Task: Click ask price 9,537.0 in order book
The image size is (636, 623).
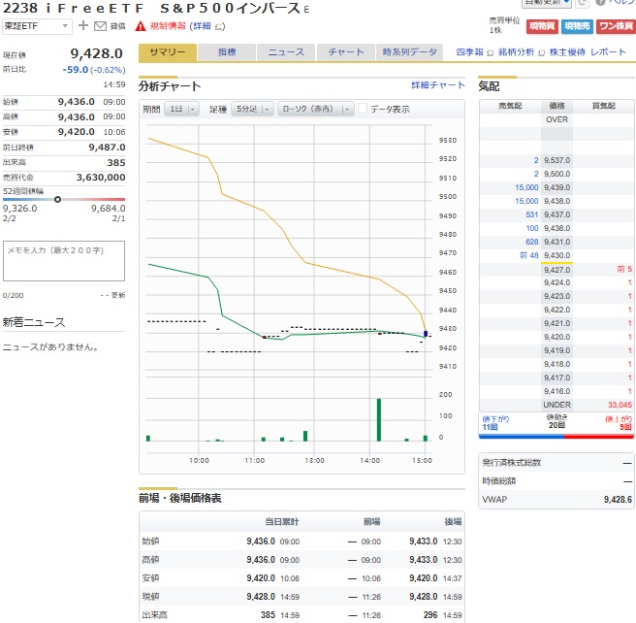Action: pyautogui.click(x=556, y=160)
